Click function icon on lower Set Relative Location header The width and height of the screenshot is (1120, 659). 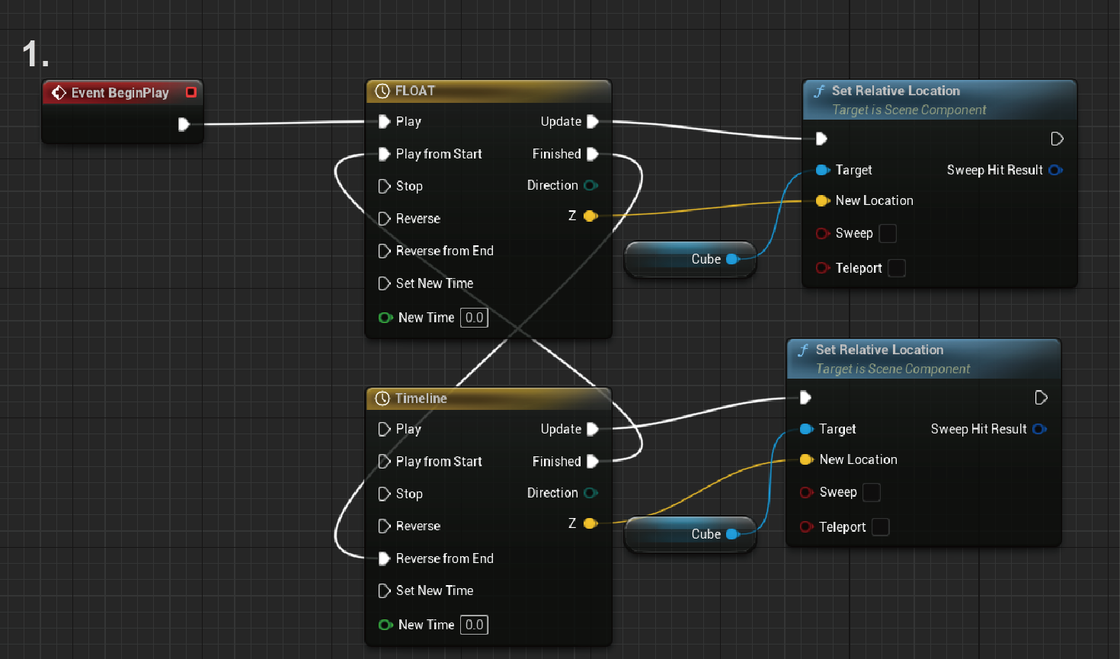coord(804,350)
